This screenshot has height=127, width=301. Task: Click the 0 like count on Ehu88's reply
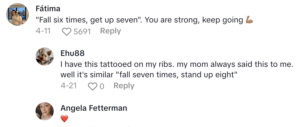102,87
